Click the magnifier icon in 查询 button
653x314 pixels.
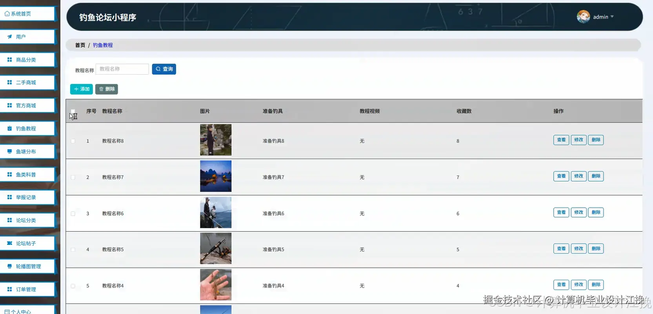pos(158,69)
